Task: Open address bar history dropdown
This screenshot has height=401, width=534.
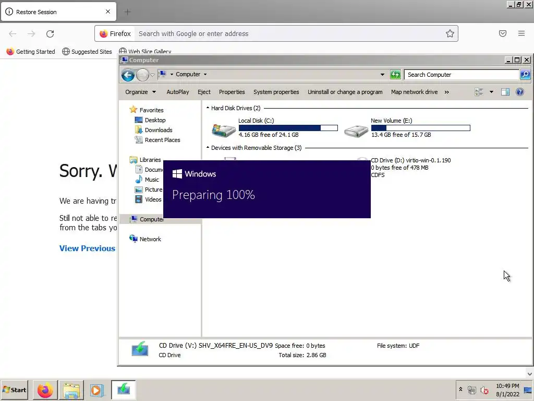Action: pos(382,74)
